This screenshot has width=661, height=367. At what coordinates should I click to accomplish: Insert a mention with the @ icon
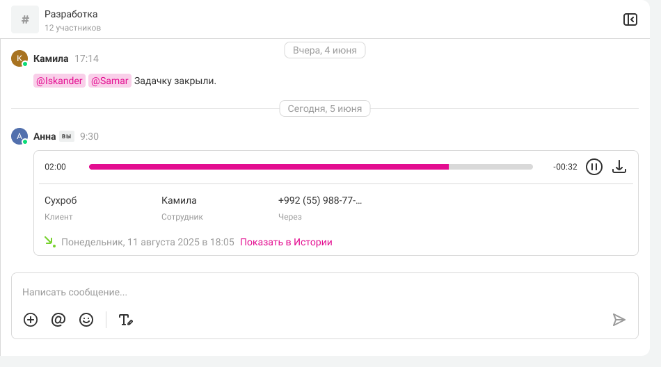coord(58,320)
